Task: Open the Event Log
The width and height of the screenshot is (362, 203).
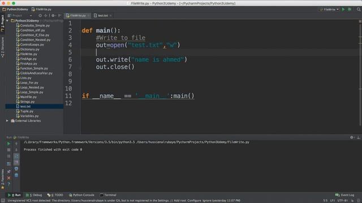Action: [x=344, y=195]
